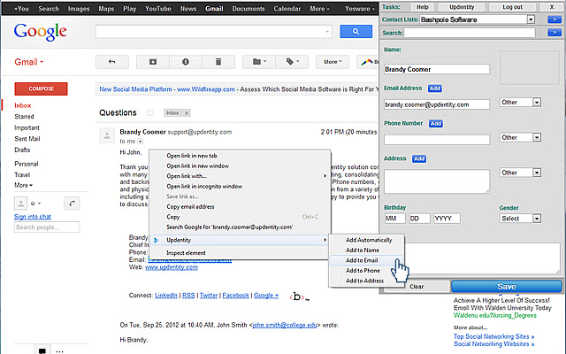This screenshot has width=566, height=354.
Task: Click the Add button beside Email Address
Action: (x=434, y=88)
